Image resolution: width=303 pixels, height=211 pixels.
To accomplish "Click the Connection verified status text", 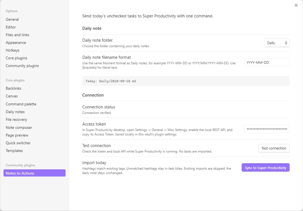I will (x=96, y=113).
